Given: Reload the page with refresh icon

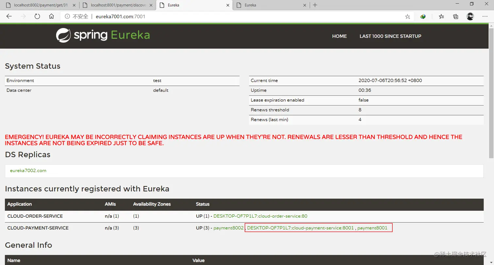Looking at the screenshot, I should pos(37,16).
